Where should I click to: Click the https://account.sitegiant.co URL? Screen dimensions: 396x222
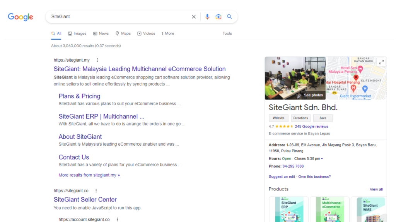pos(84,219)
